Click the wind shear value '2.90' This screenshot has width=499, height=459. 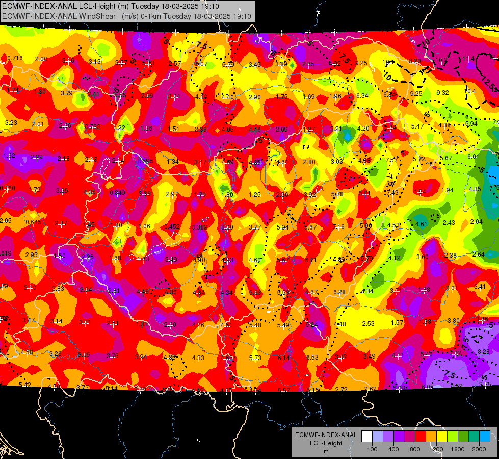pos(254,97)
